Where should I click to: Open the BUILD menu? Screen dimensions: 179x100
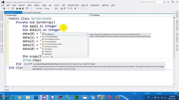coord(30,5)
